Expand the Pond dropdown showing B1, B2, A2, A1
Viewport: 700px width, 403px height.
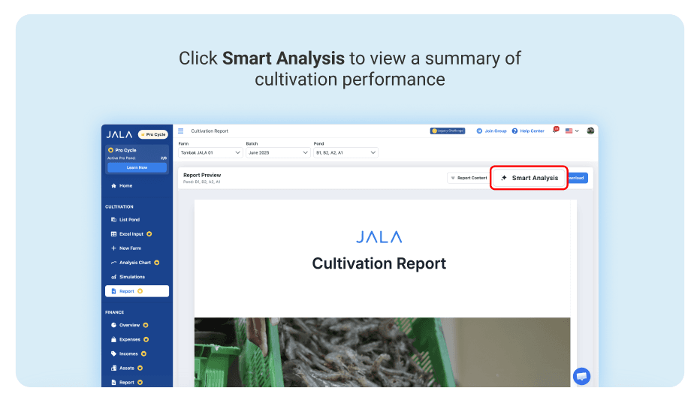coord(346,152)
